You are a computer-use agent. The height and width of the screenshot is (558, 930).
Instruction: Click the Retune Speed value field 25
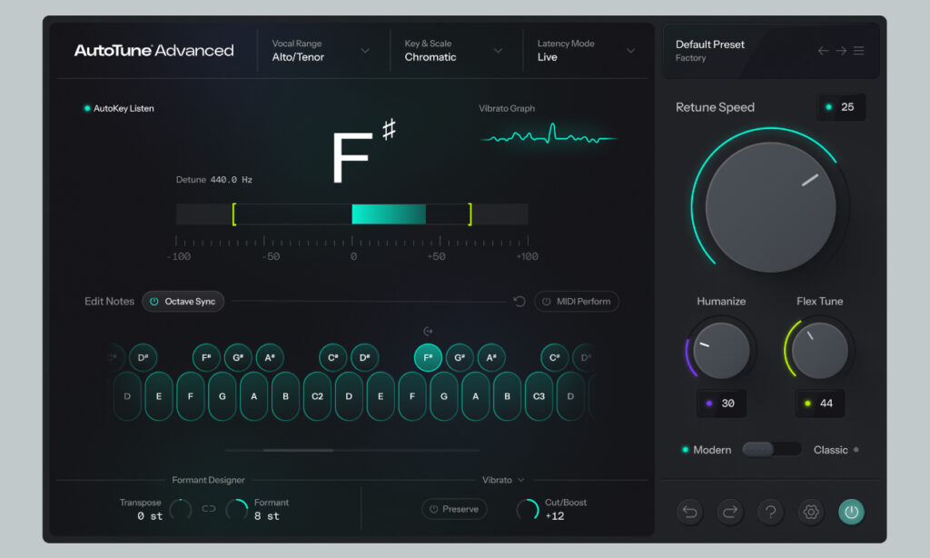point(841,107)
